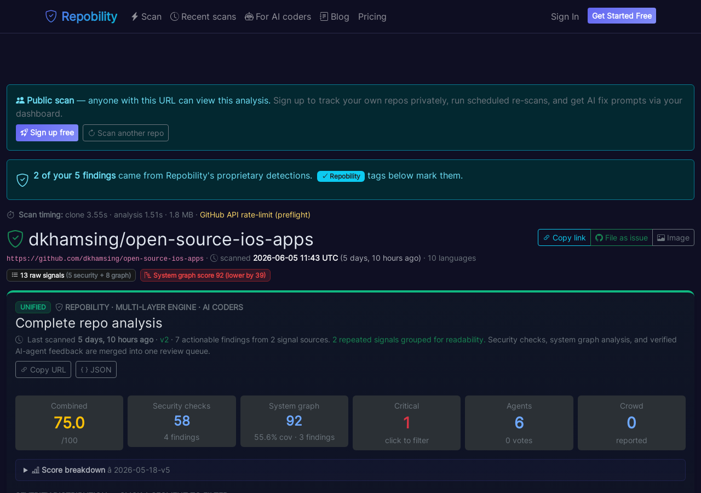Click the Combined 75.0 score card
The image size is (701, 493).
point(69,423)
